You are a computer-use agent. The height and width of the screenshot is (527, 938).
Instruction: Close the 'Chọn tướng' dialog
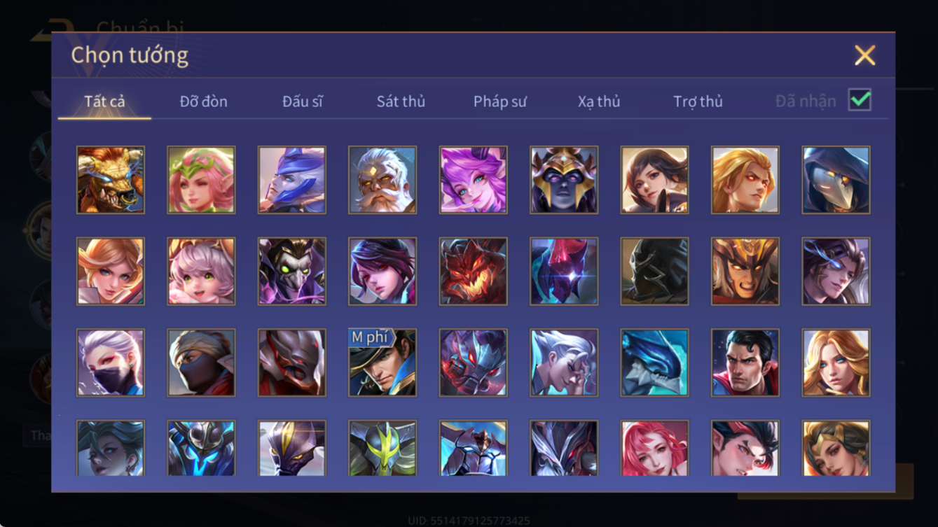tap(864, 55)
